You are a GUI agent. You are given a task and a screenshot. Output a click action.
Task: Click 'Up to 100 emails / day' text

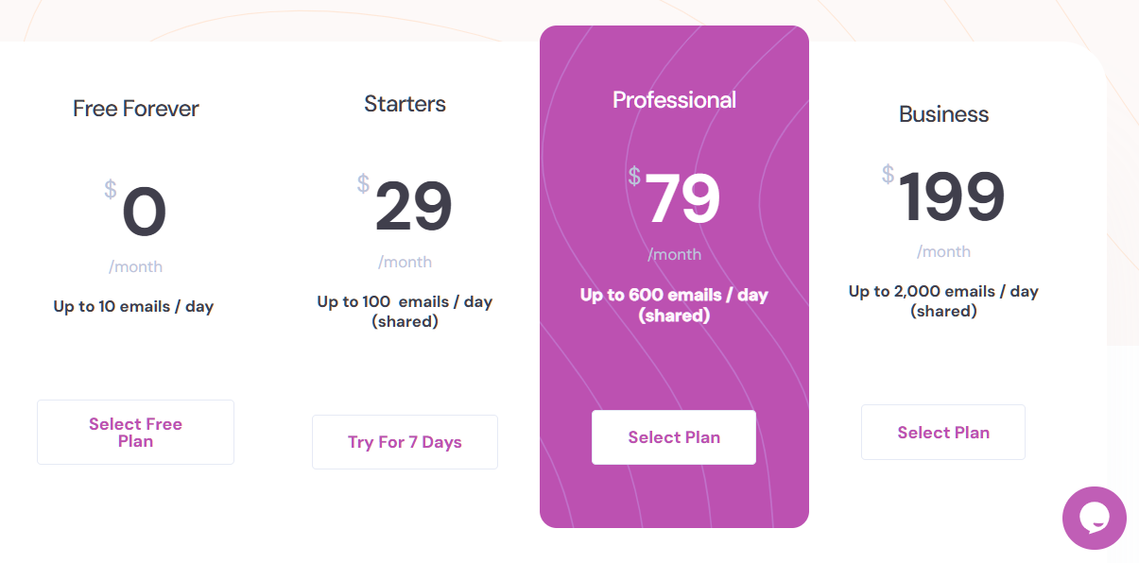(405, 302)
